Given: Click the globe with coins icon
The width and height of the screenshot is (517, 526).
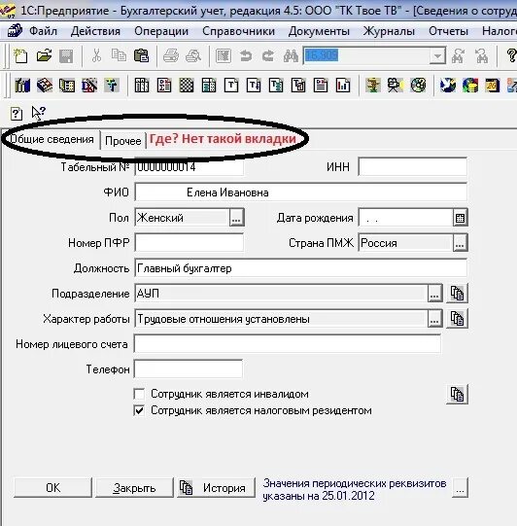Looking at the screenshot, I should tap(470, 86).
